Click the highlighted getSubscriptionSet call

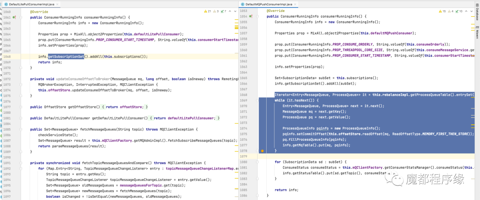66,57
